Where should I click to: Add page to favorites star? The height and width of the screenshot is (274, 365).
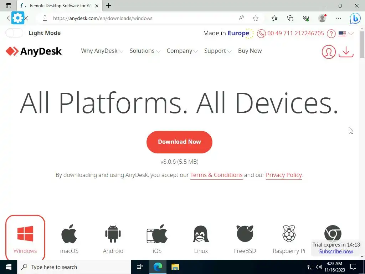[256, 18]
